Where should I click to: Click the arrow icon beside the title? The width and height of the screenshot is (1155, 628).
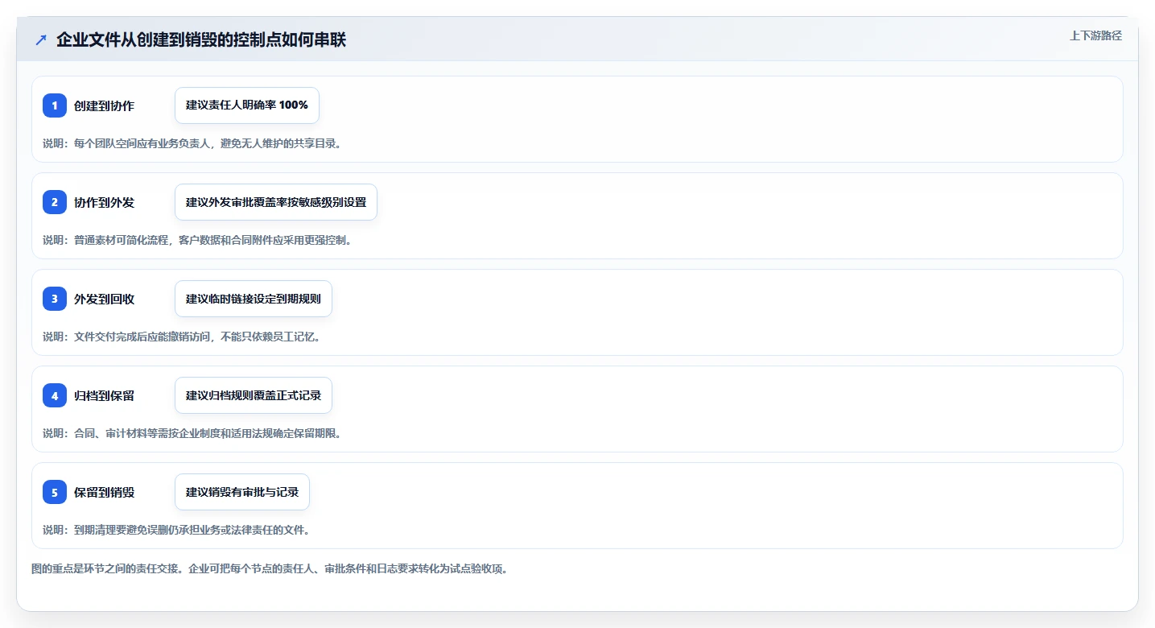[41, 39]
